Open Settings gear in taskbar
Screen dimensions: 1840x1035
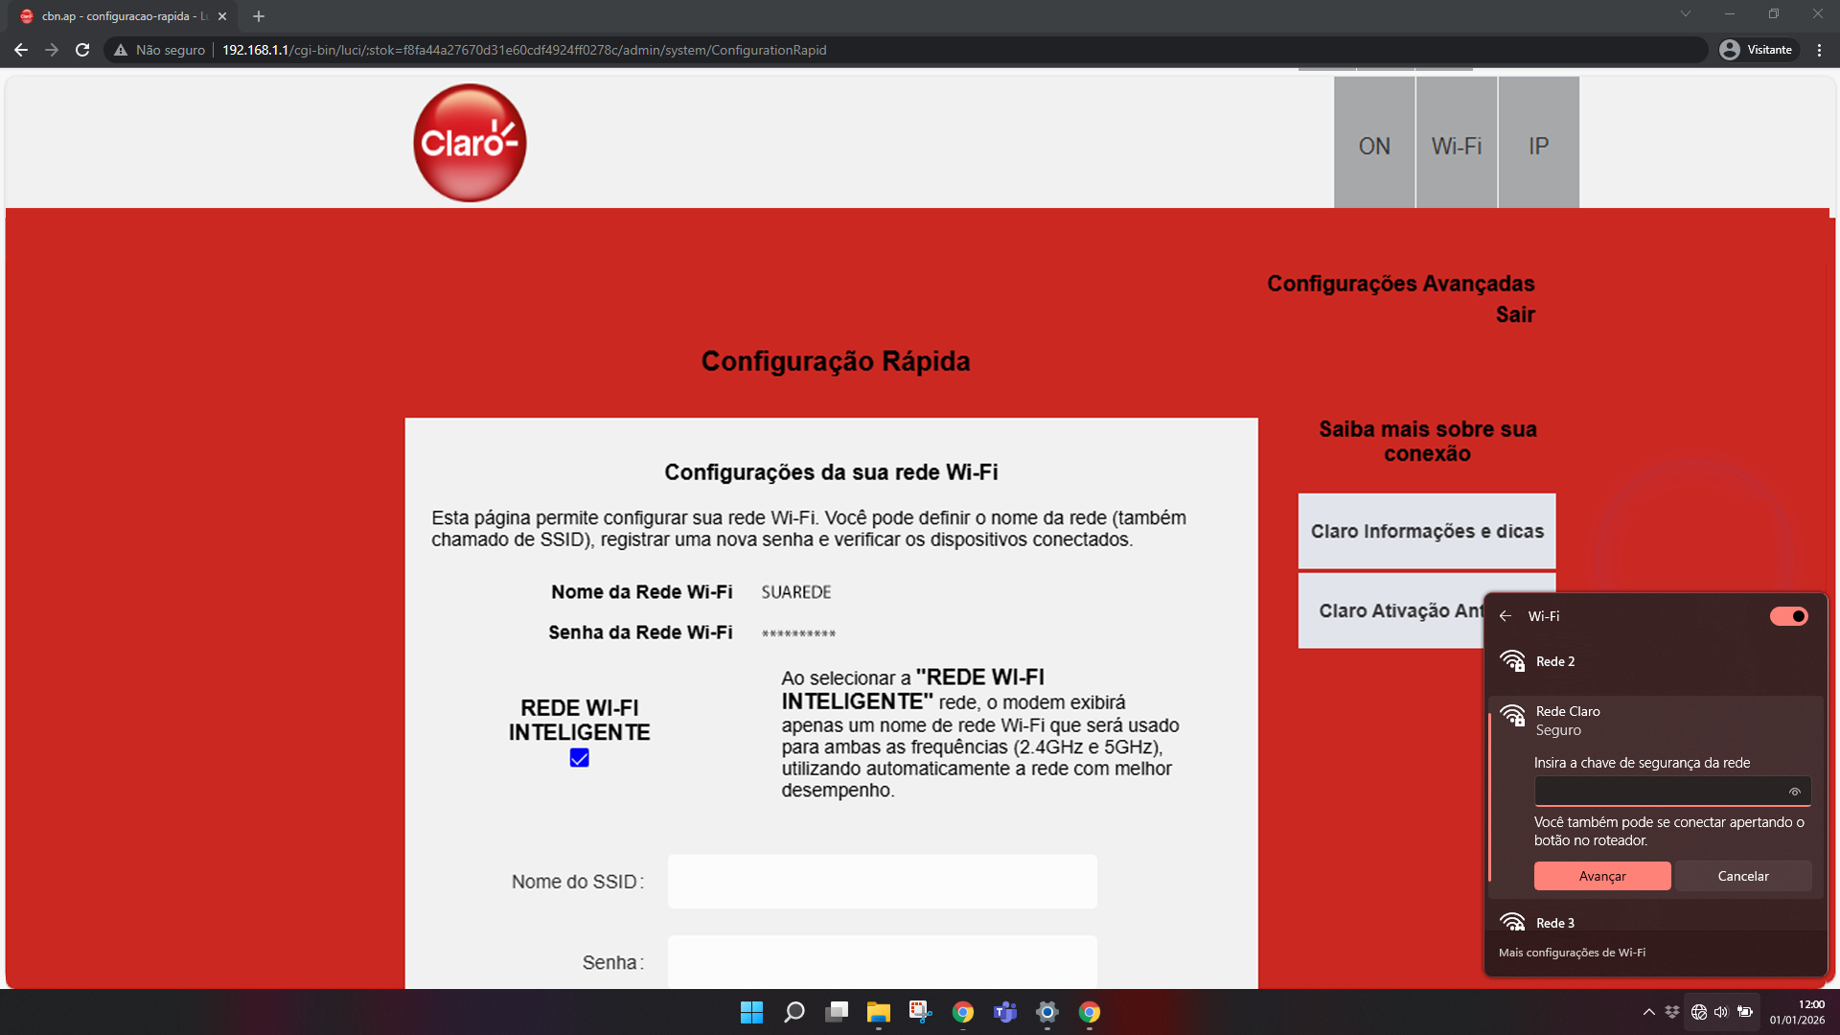pyautogui.click(x=1046, y=1012)
